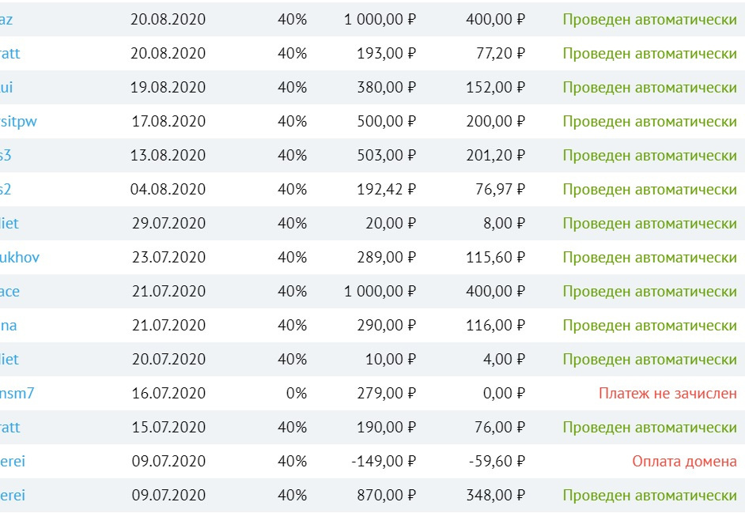
Task: Open the "ace" user link
Action: tap(9, 292)
